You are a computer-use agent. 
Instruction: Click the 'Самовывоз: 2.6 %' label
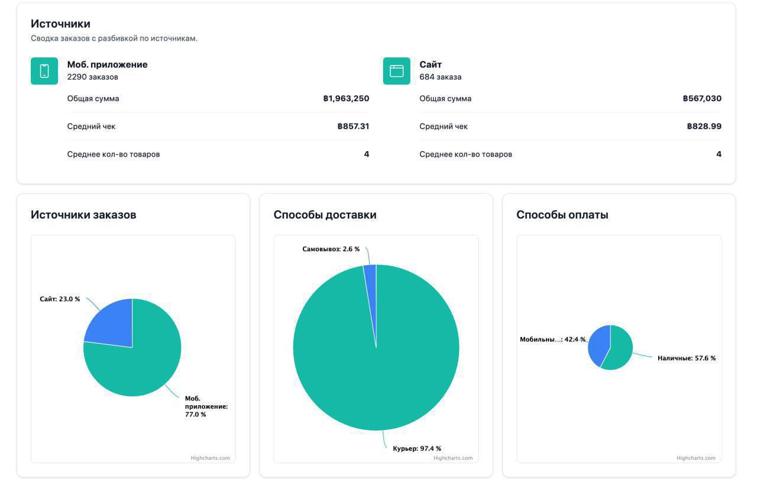pos(330,249)
